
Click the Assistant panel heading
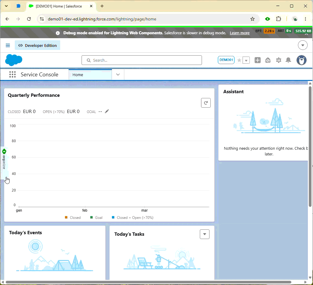click(x=233, y=92)
